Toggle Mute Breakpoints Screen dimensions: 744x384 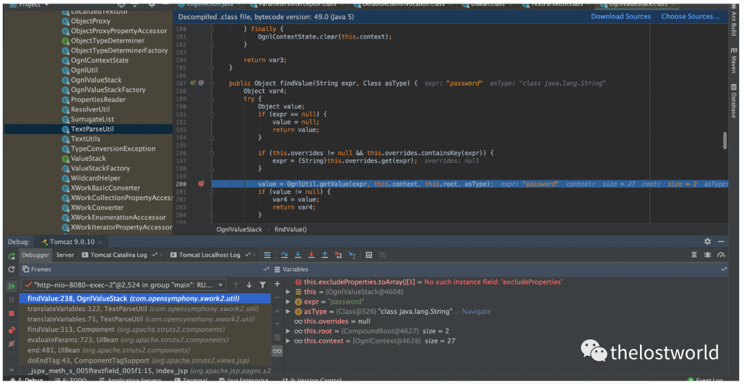point(12,343)
